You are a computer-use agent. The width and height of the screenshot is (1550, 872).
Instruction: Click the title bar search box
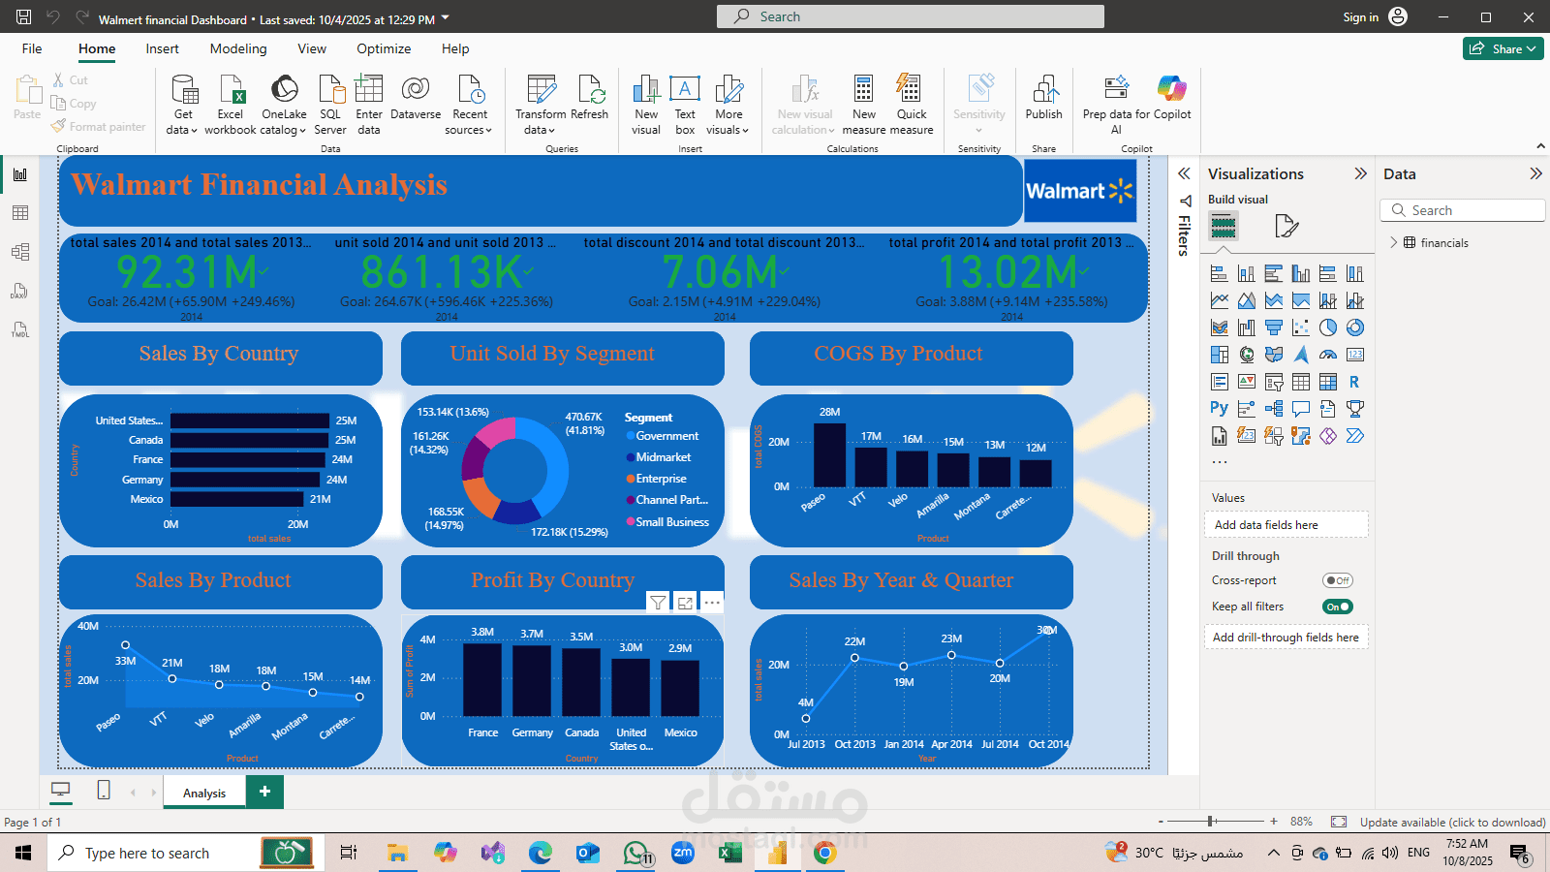(x=911, y=16)
